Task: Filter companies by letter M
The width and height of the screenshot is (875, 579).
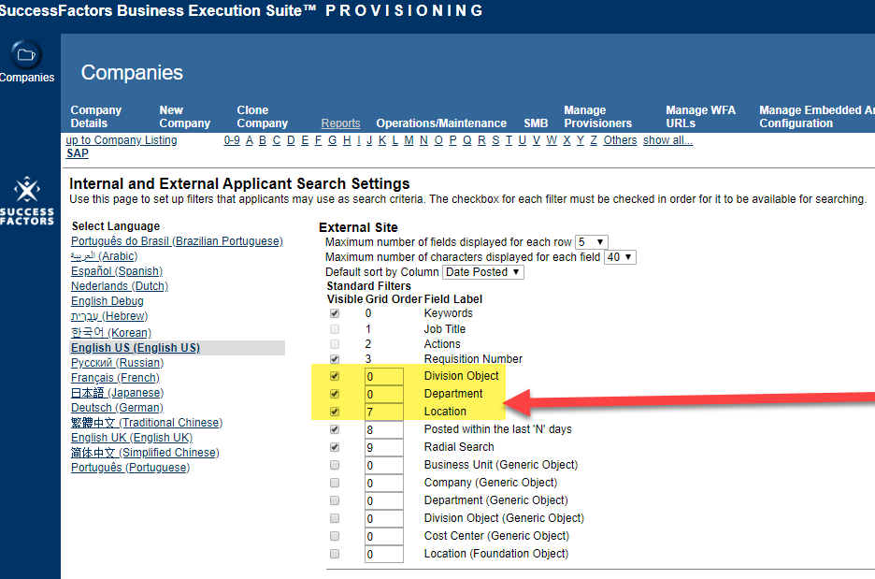Action: click(409, 140)
